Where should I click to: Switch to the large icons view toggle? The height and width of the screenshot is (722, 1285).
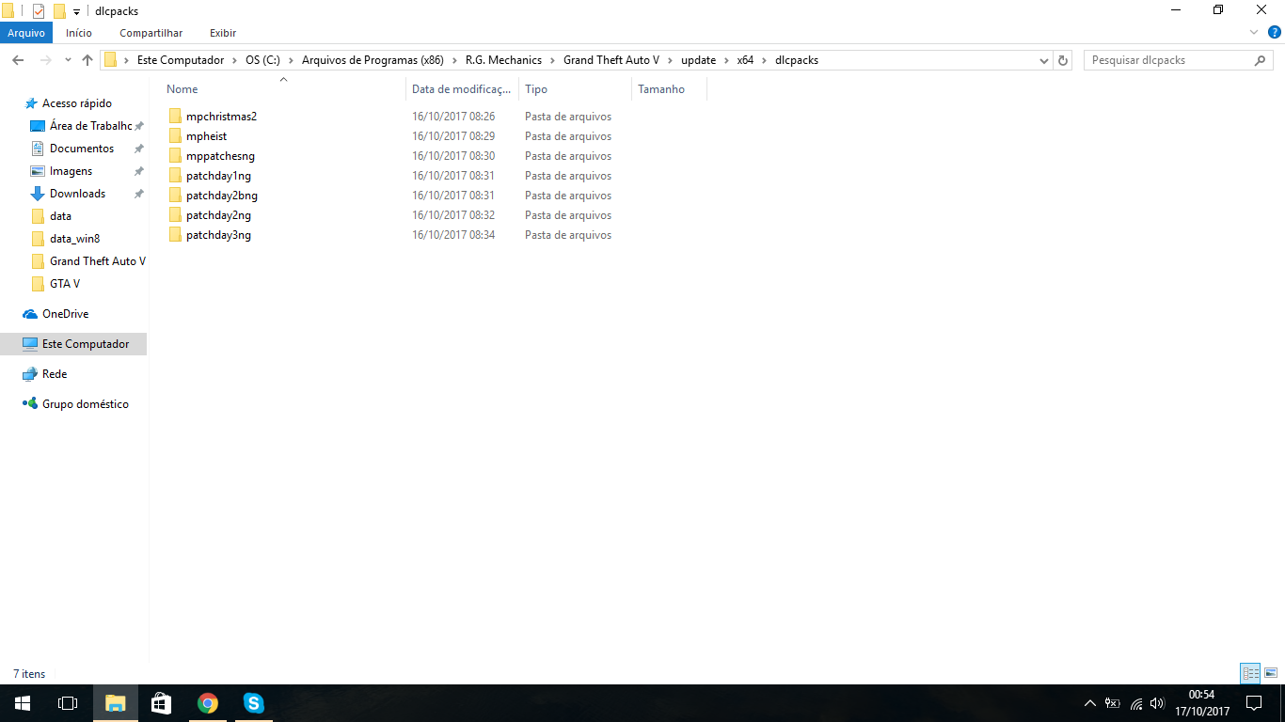point(1271,673)
